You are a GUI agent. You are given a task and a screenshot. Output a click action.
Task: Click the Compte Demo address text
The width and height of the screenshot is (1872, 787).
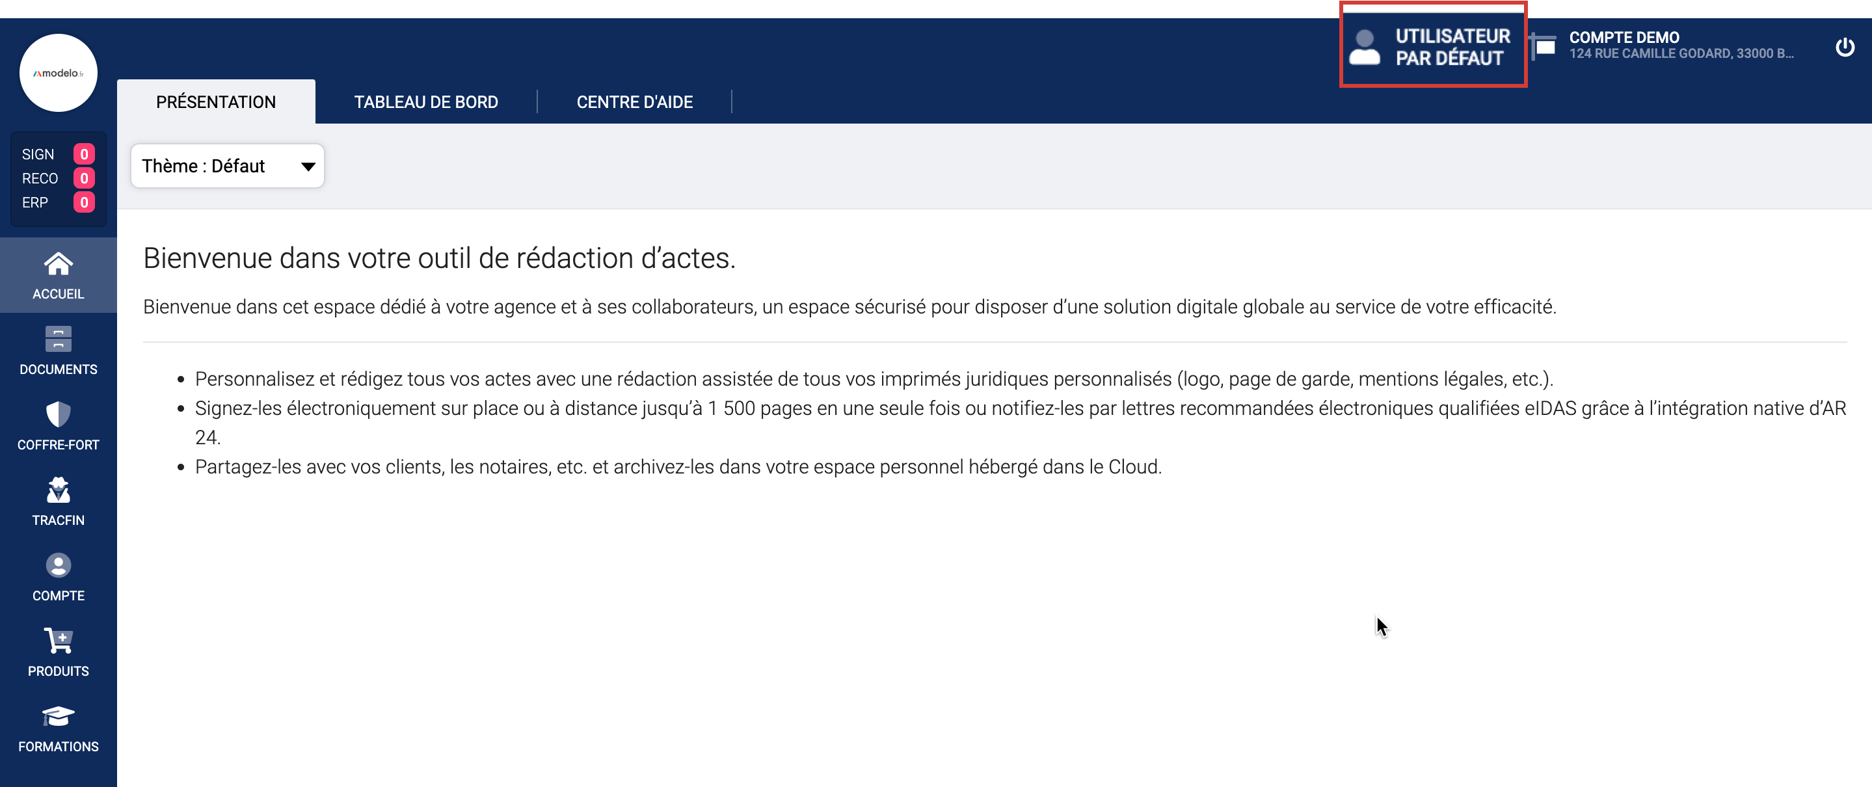click(1680, 54)
